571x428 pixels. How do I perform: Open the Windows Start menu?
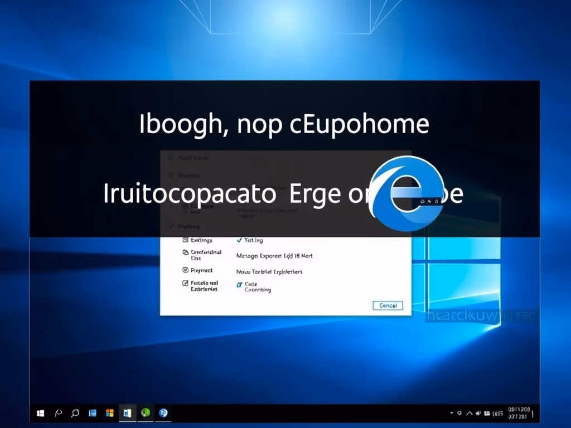(x=40, y=413)
